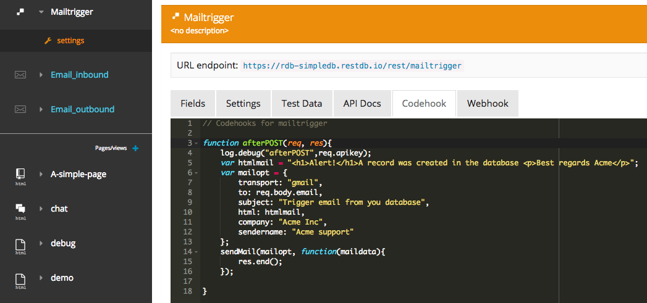Open the API Docs tab
This screenshot has width=647, height=303.
[362, 104]
